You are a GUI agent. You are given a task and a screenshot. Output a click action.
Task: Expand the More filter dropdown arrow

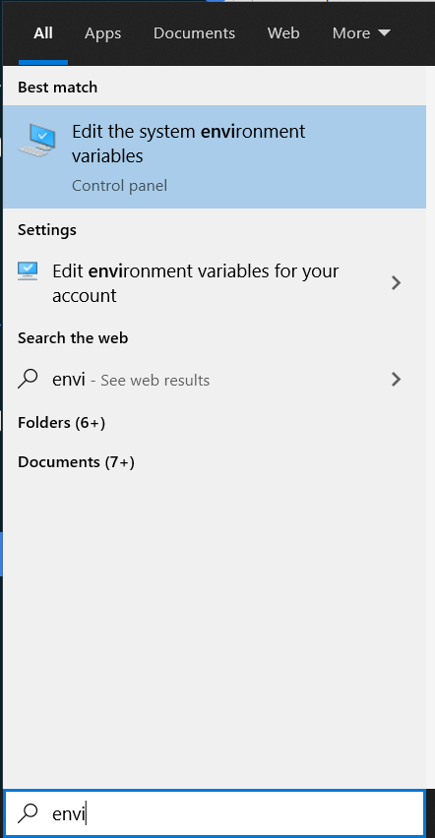tap(384, 33)
